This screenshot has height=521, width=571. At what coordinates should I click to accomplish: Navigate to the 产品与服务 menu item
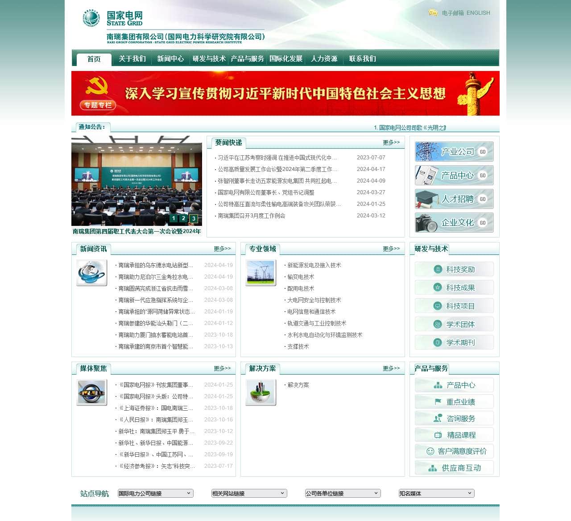pos(247,59)
